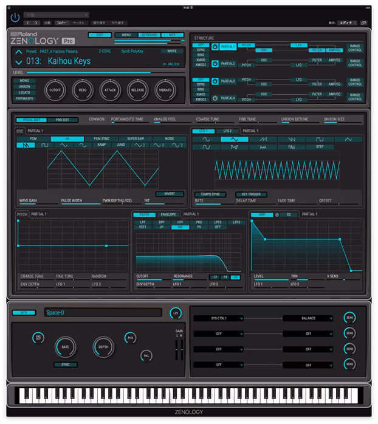Open the Space-D MFX type selector

pyautogui.click(x=103, y=313)
